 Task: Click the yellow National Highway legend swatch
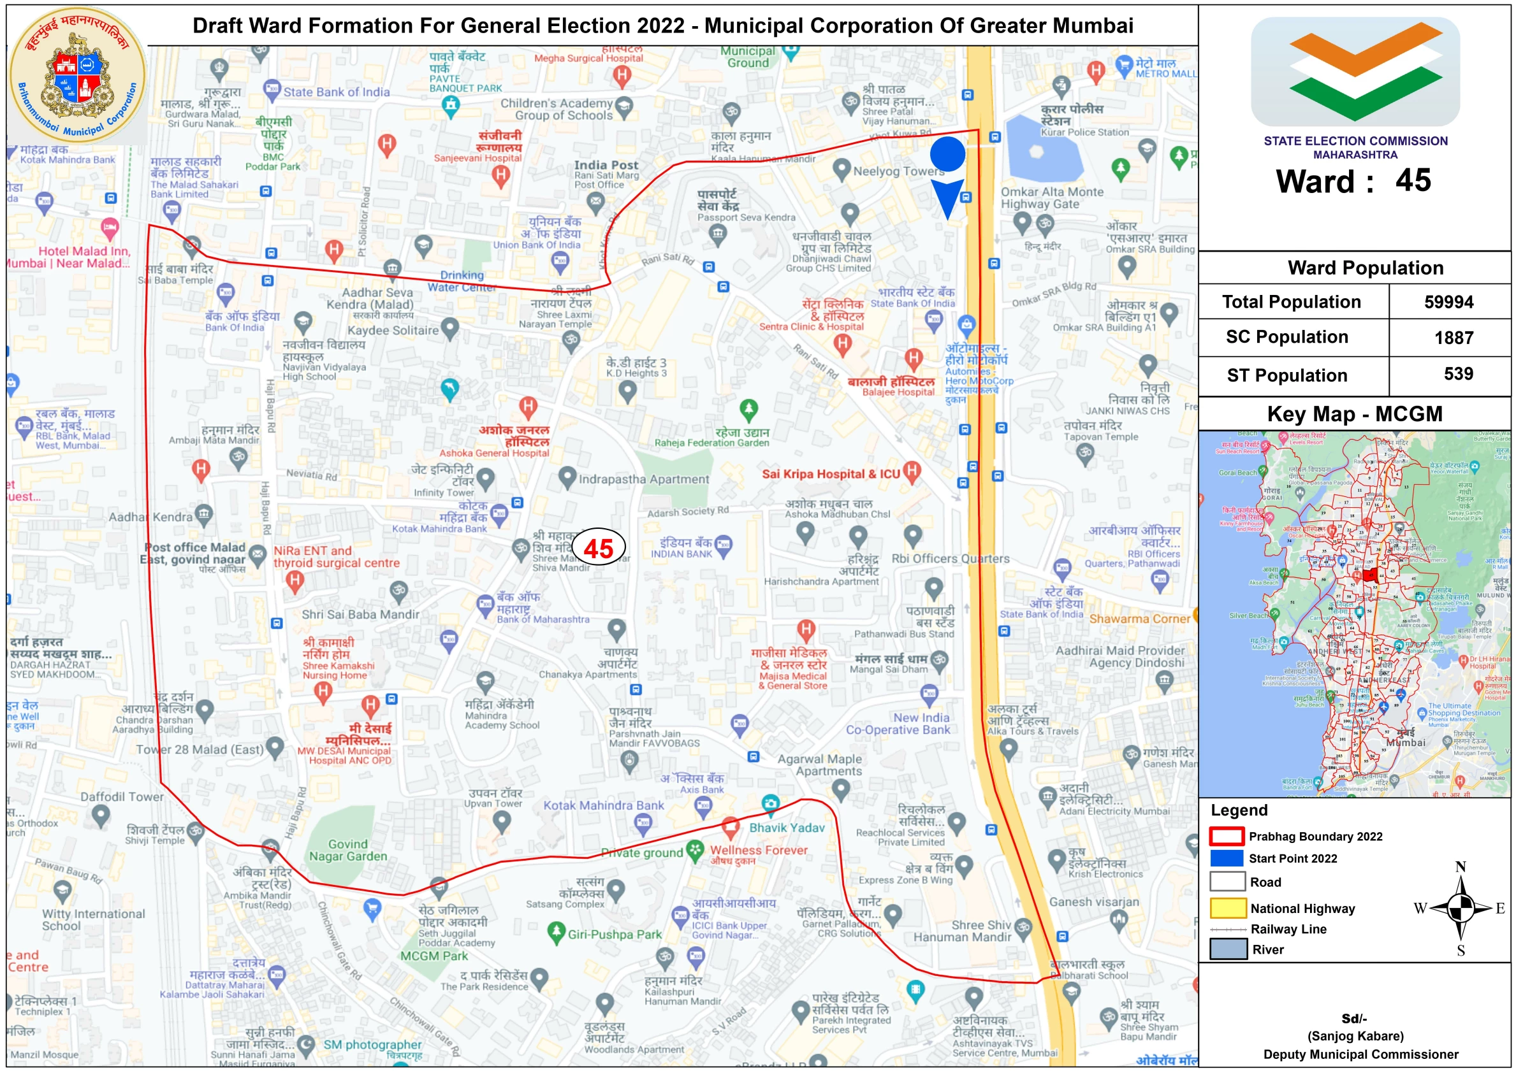[x=1227, y=908]
